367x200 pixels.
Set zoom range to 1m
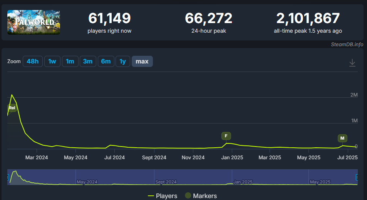click(70, 62)
